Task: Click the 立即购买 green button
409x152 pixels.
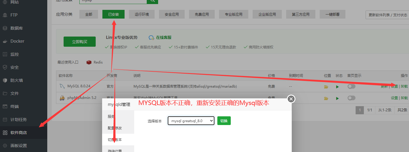Action: coord(80,42)
